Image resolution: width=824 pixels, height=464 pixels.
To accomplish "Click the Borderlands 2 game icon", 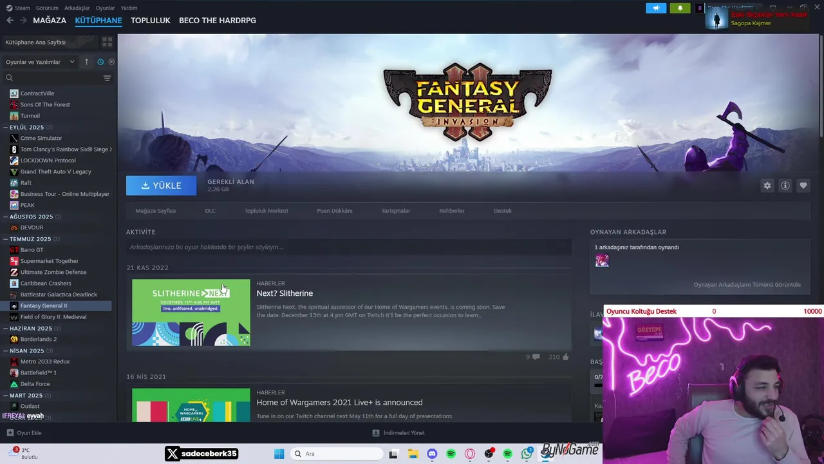I will [x=14, y=339].
